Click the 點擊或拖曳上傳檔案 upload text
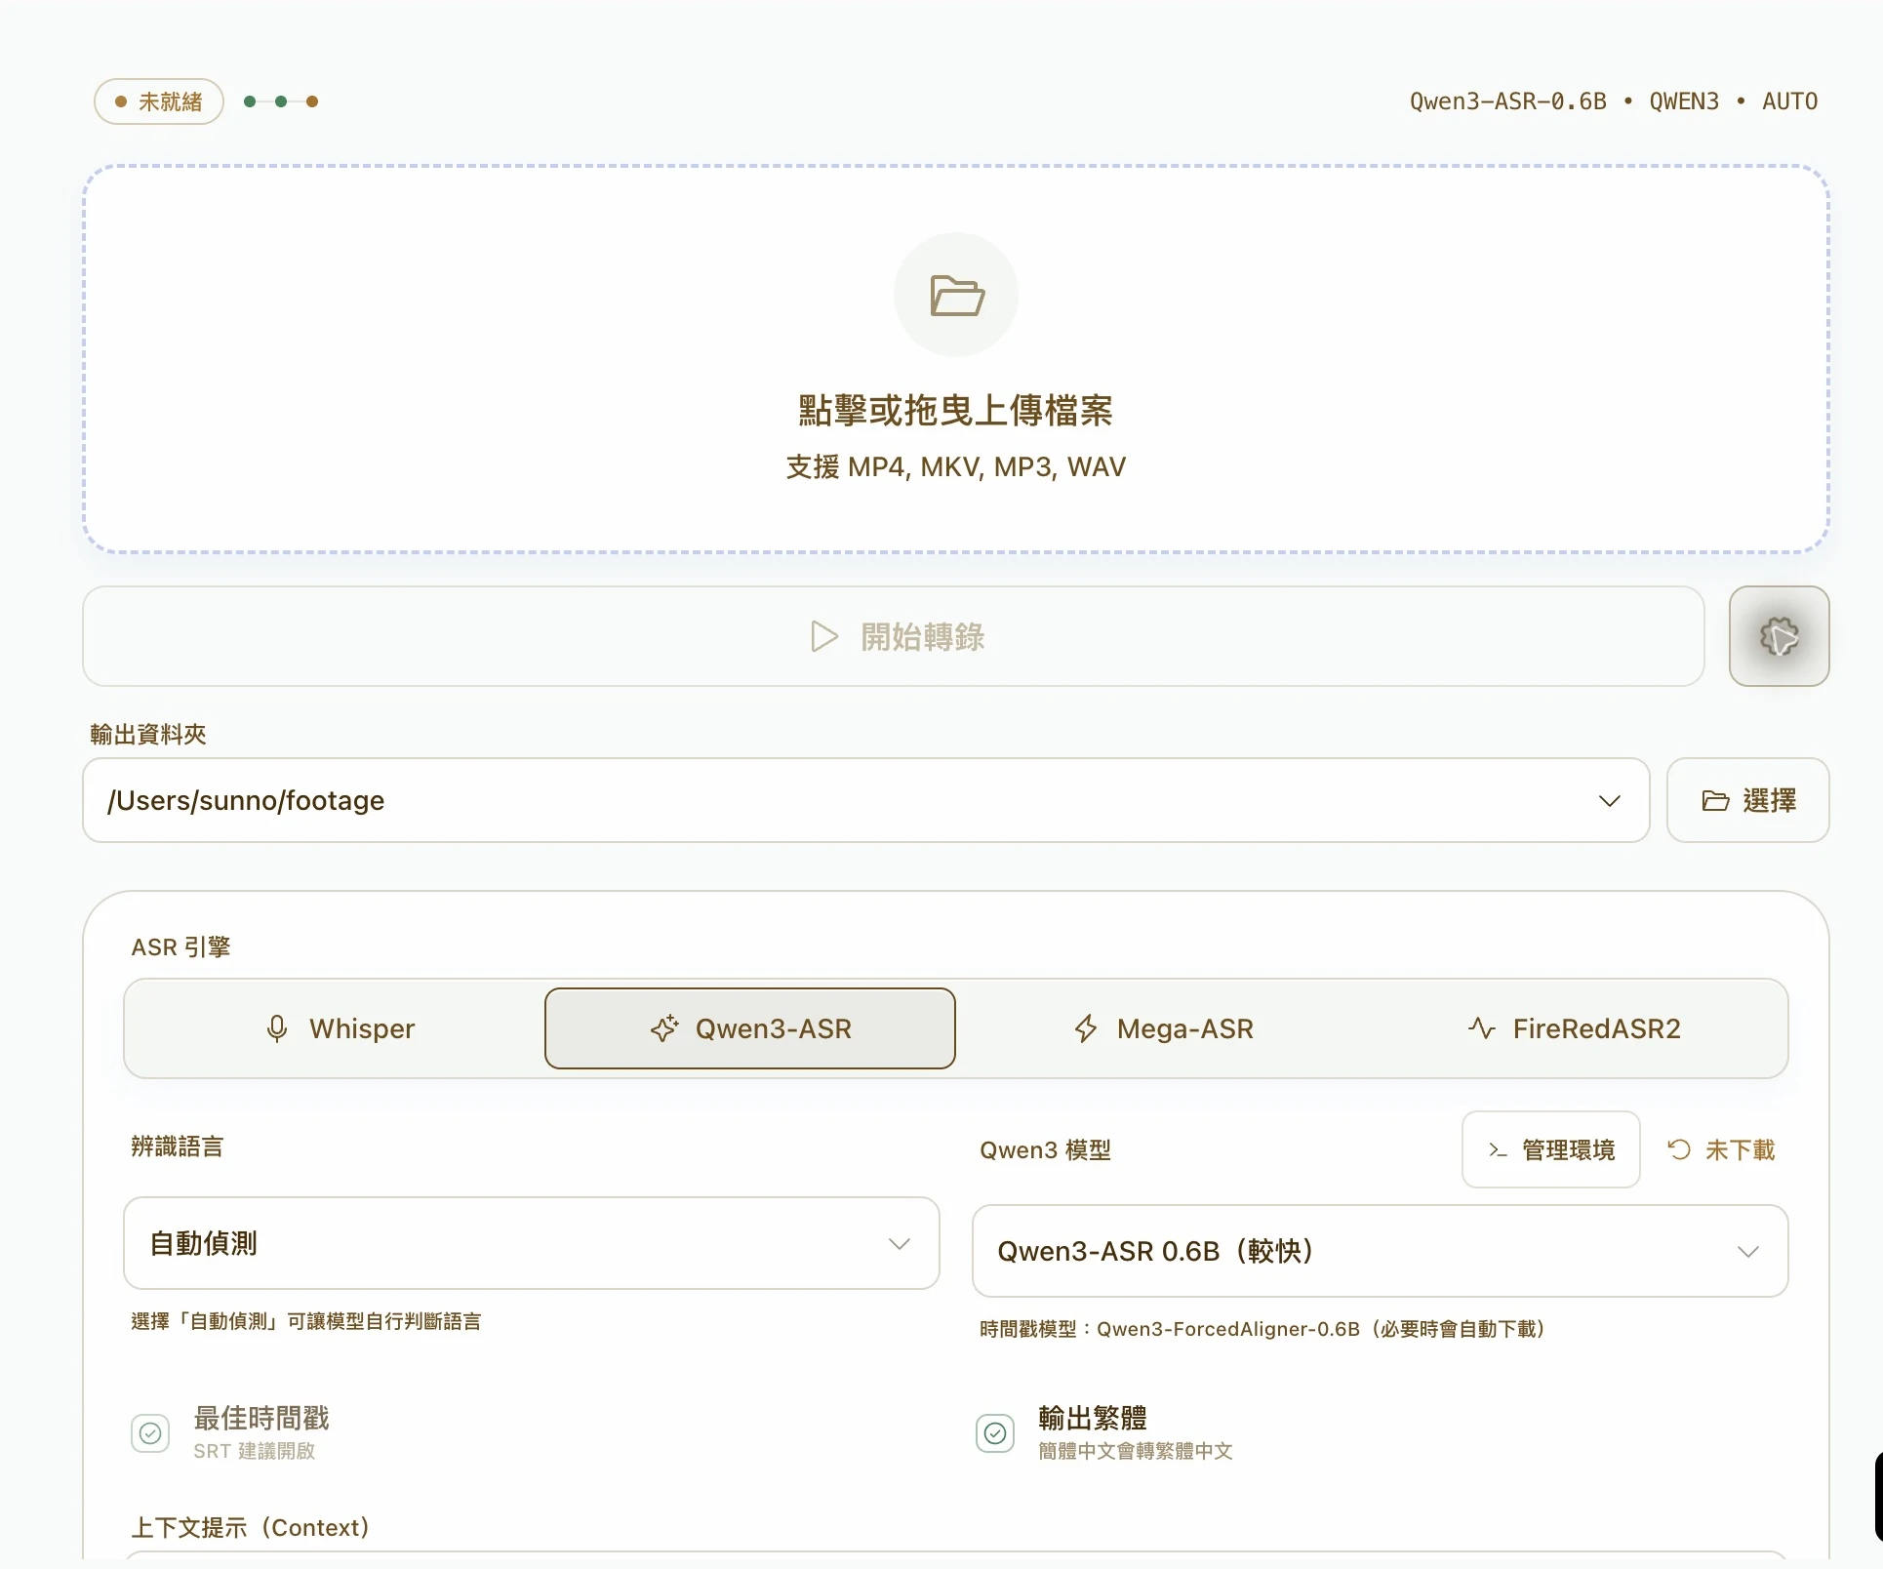 [x=956, y=410]
